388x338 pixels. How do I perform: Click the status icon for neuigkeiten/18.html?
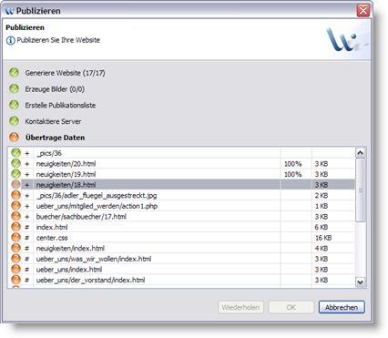(15, 184)
